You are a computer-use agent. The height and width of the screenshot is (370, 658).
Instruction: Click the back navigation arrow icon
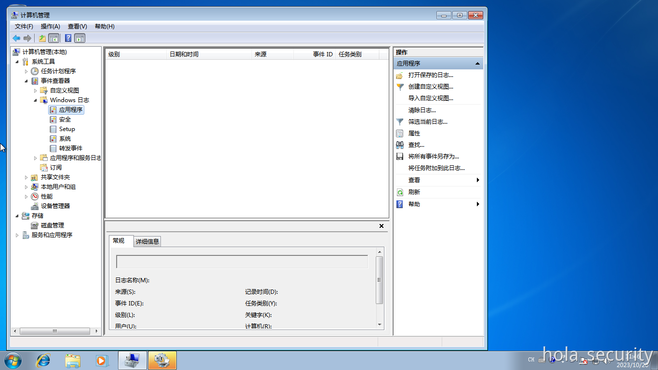pos(16,38)
